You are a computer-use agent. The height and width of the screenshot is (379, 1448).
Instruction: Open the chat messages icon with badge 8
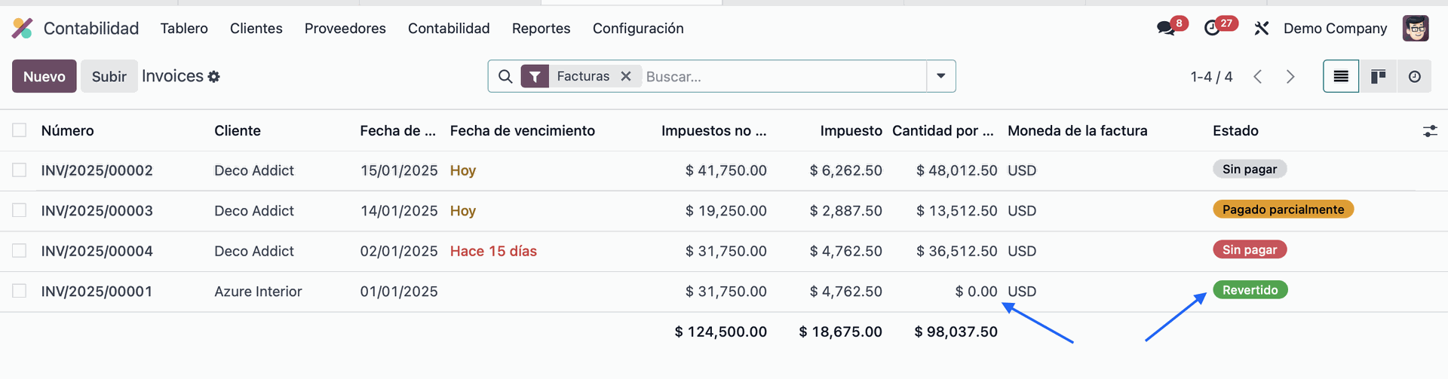tap(1166, 29)
